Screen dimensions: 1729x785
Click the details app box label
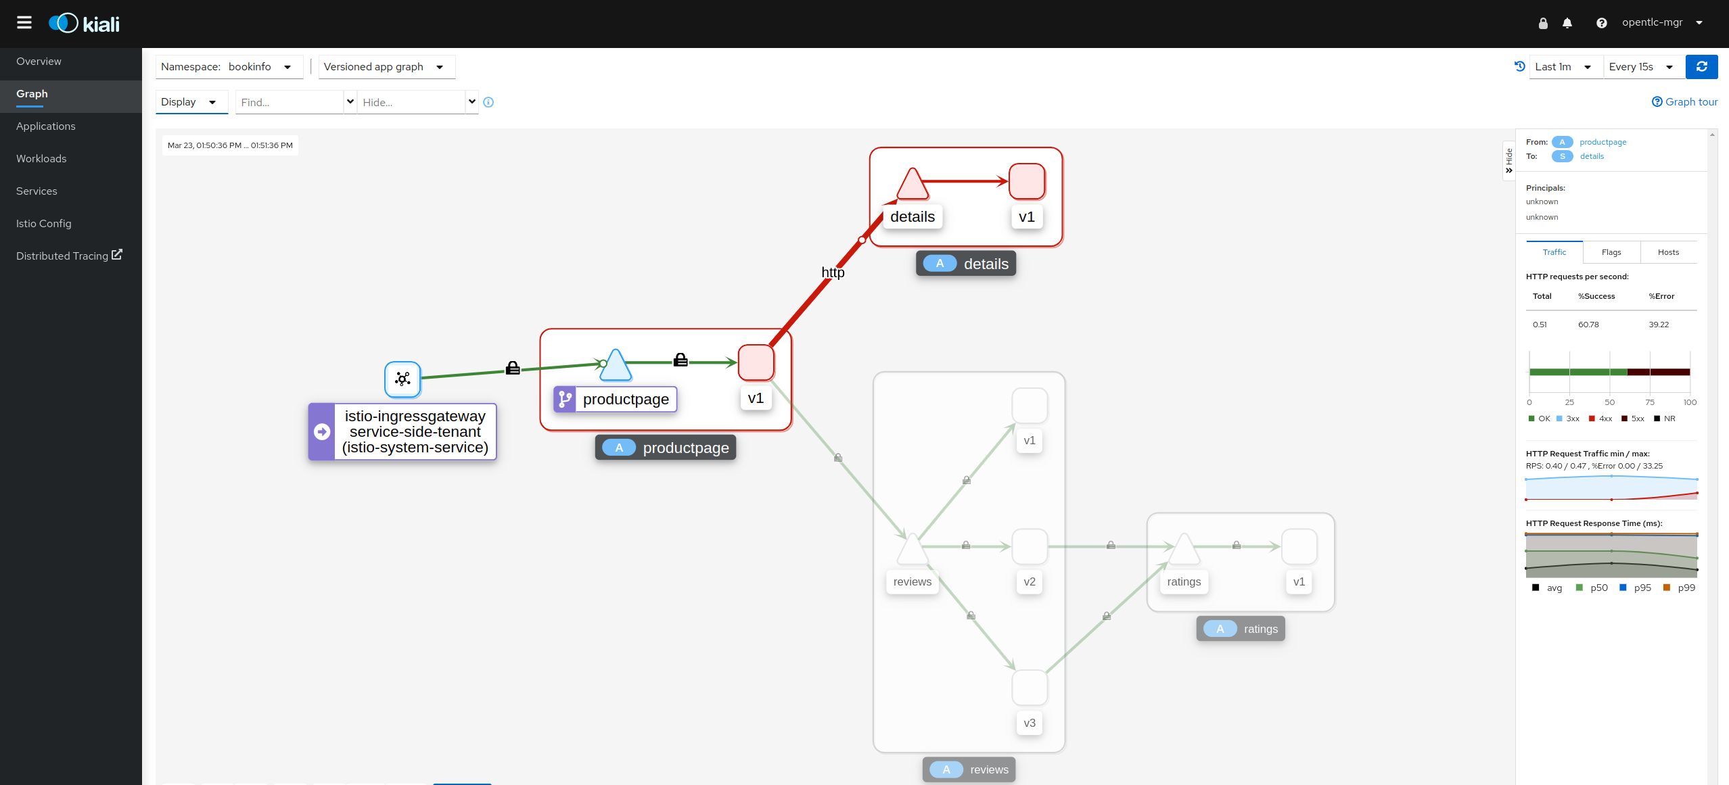pyautogui.click(x=966, y=264)
